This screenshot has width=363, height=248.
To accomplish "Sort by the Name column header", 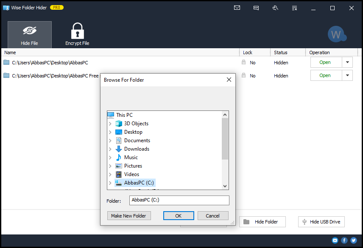I will [120, 52].
